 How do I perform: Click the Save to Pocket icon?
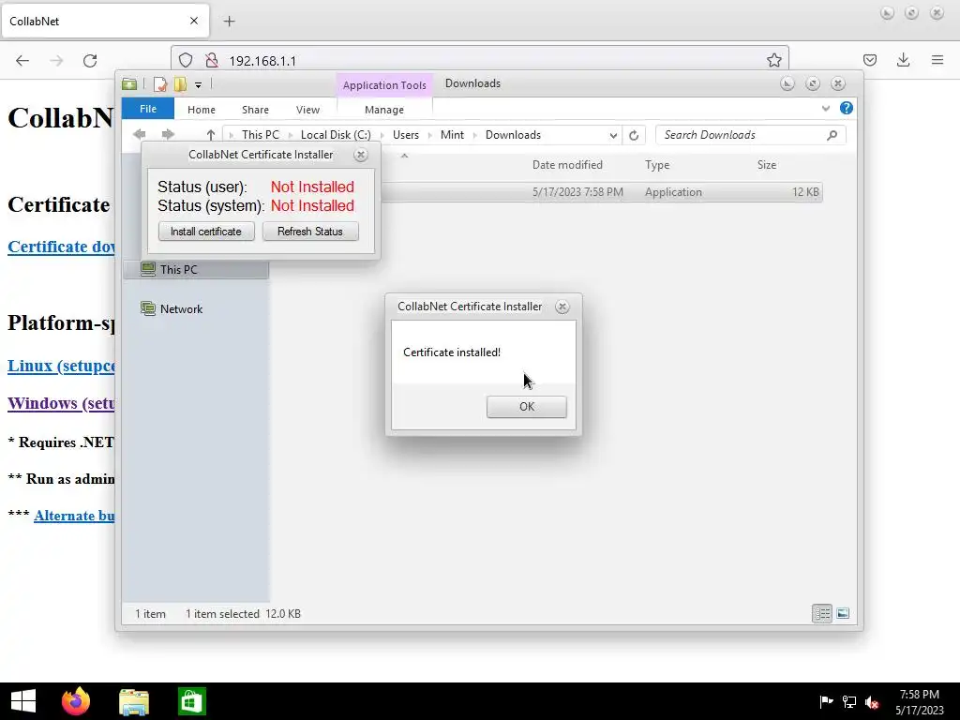click(x=870, y=60)
